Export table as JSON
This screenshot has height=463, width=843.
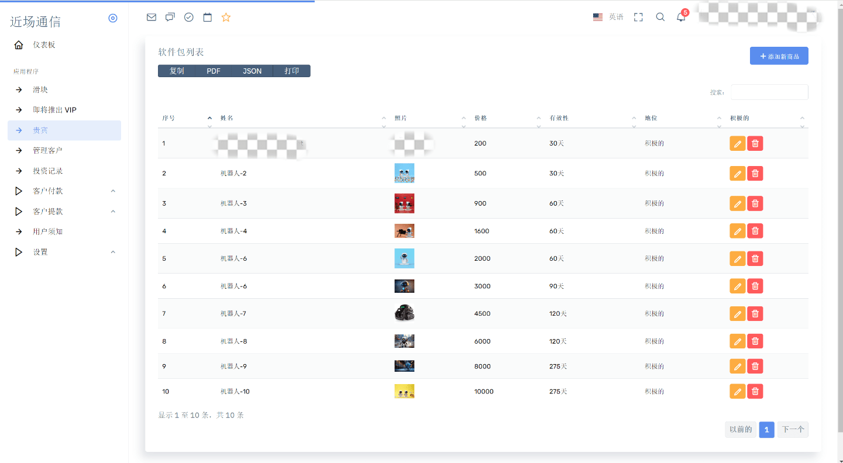(252, 71)
